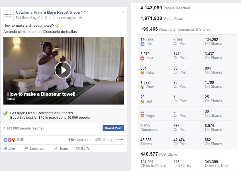Click the 'How to make a dinosaur towel?' caption

[x=29, y=26]
